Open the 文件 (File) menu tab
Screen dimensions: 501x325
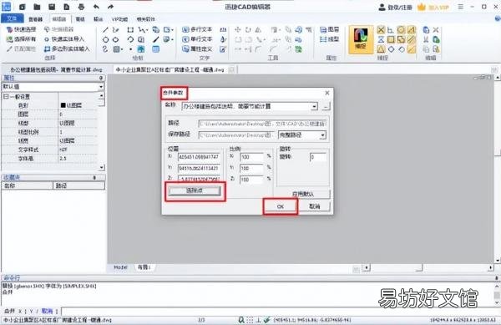coord(12,18)
